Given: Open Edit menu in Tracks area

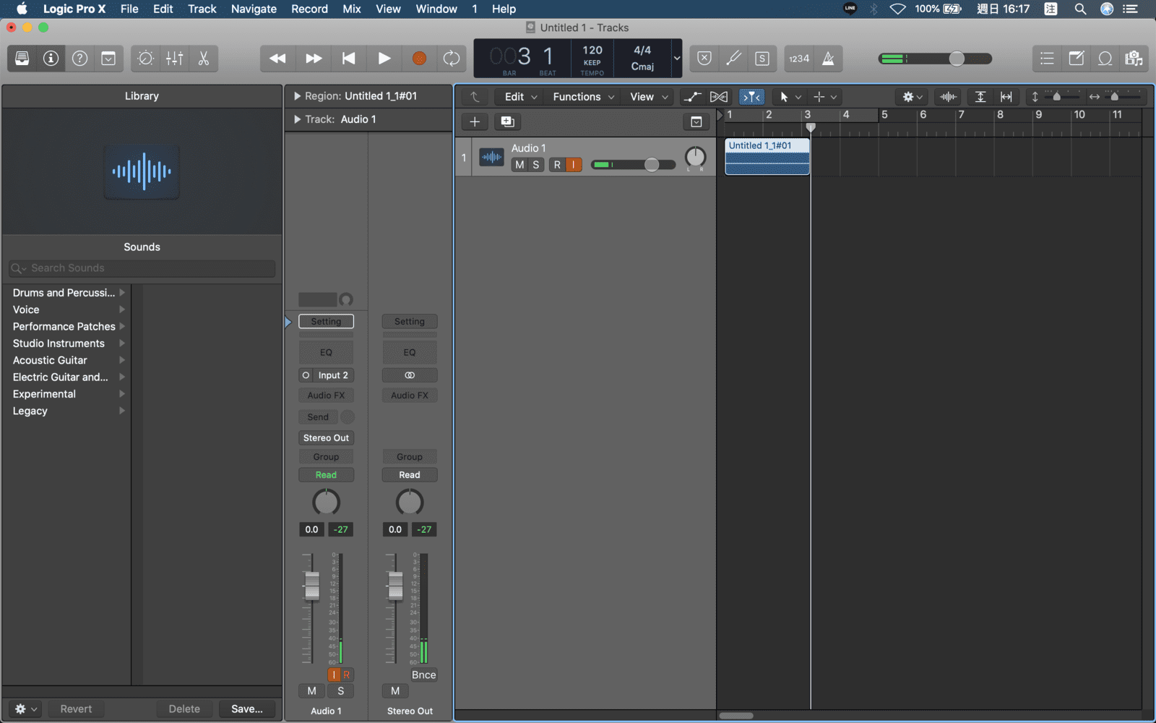Looking at the screenshot, I should [x=521, y=97].
